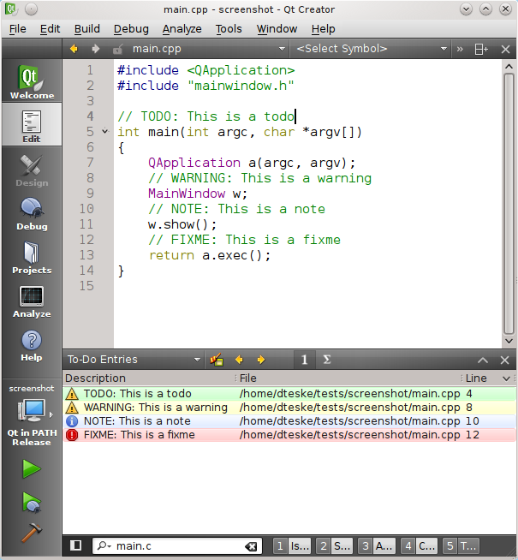
Task: Click the Qt Creator window menu icon
Action: click(10, 9)
